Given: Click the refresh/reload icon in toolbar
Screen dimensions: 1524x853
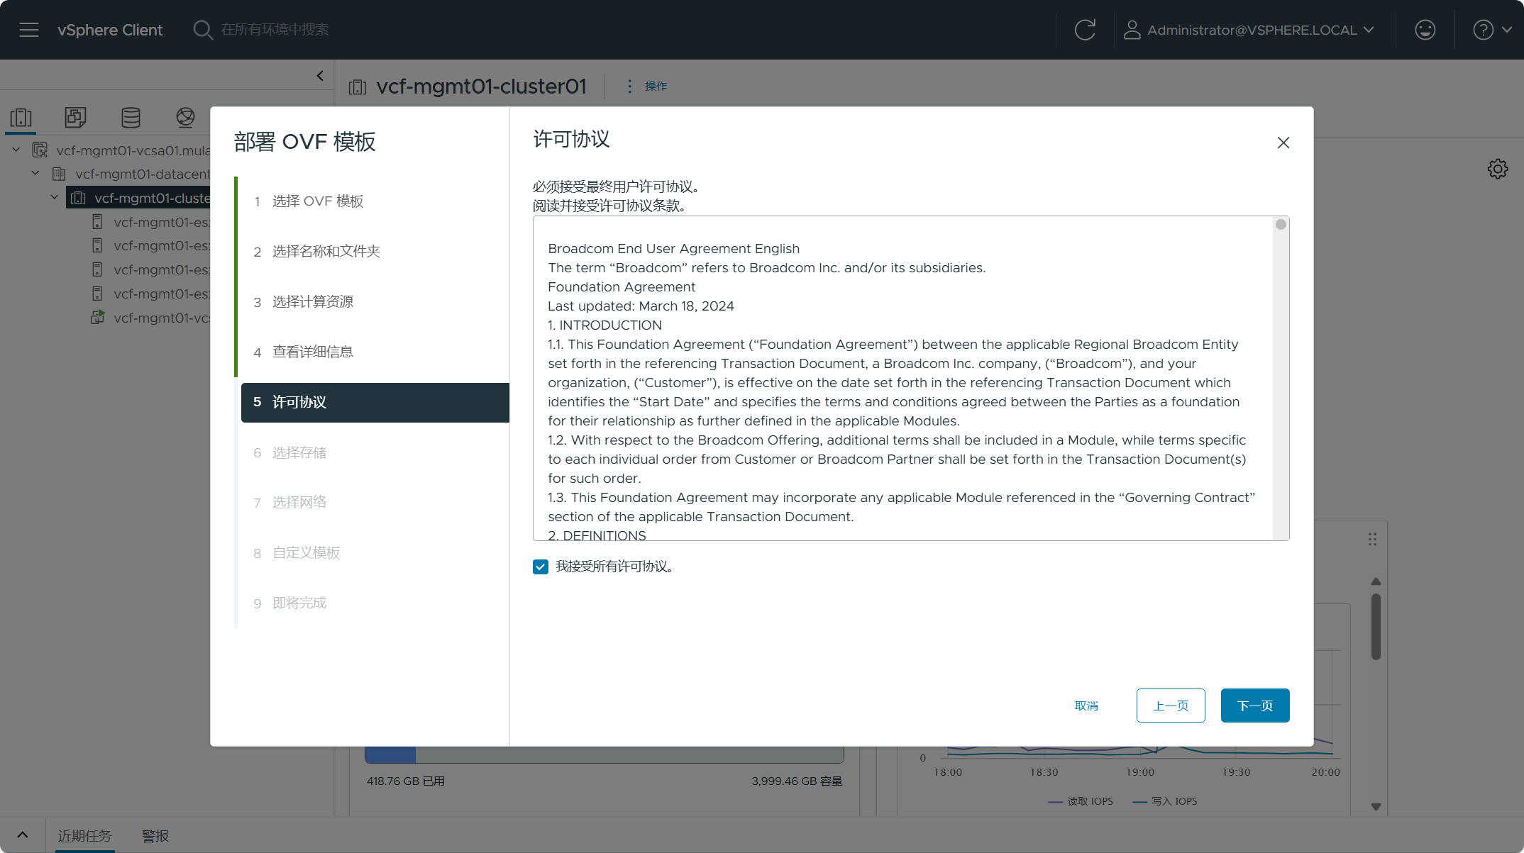Looking at the screenshot, I should click(x=1086, y=29).
